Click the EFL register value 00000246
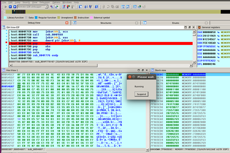Screen dimensions: 230x153 click(x=209, y=64)
